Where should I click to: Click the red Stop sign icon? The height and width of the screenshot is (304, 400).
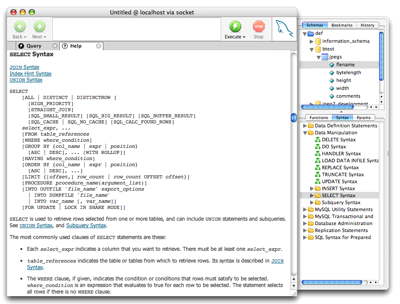(259, 26)
